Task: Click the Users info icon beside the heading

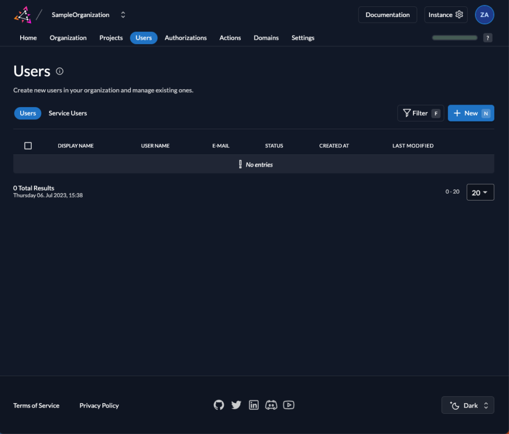Action: 59,71
